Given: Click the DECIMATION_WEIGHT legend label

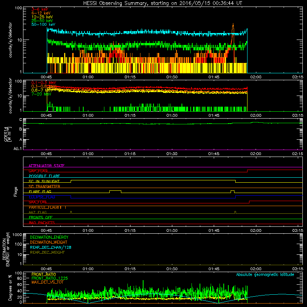Looking at the screenshot, I should tap(49, 242).
